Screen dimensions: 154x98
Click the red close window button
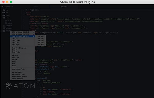point(3,2)
